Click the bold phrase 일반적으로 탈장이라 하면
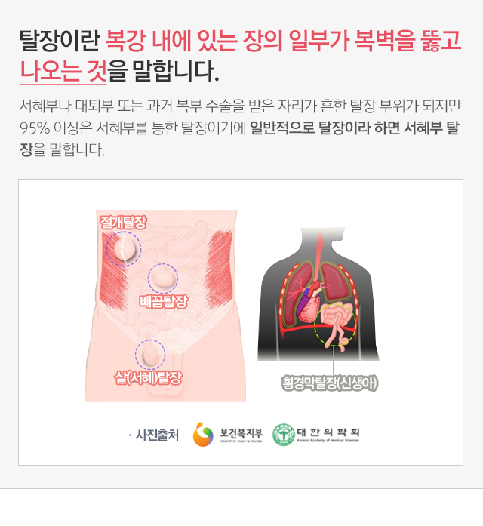Screen dimensions: 483x526 tap(325, 128)
